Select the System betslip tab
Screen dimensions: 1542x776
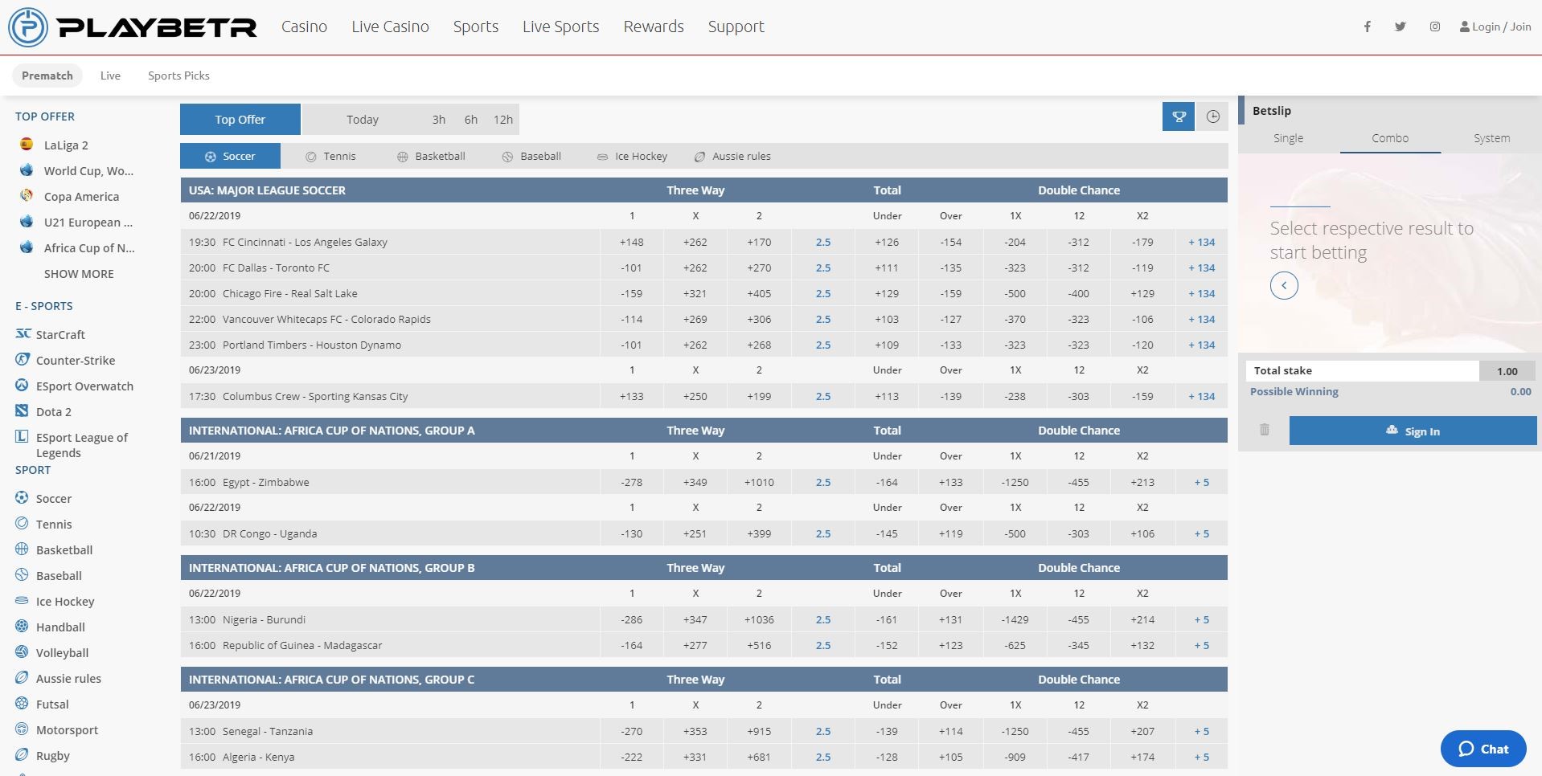[1491, 138]
